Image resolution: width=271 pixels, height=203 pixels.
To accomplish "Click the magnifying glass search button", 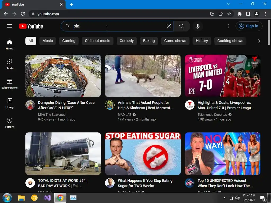I will click(182, 26).
